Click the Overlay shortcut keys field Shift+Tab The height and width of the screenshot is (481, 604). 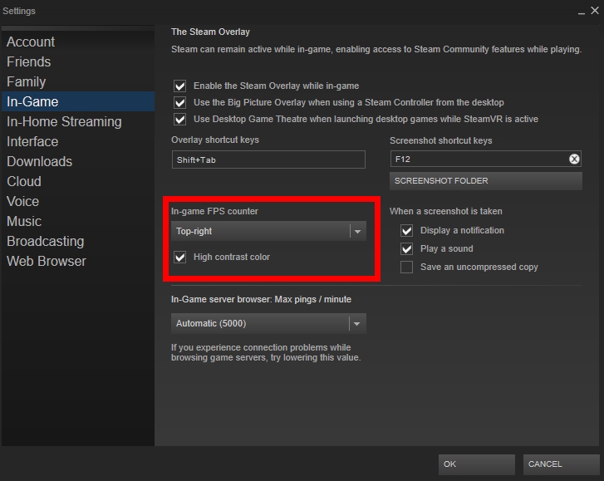pos(268,160)
